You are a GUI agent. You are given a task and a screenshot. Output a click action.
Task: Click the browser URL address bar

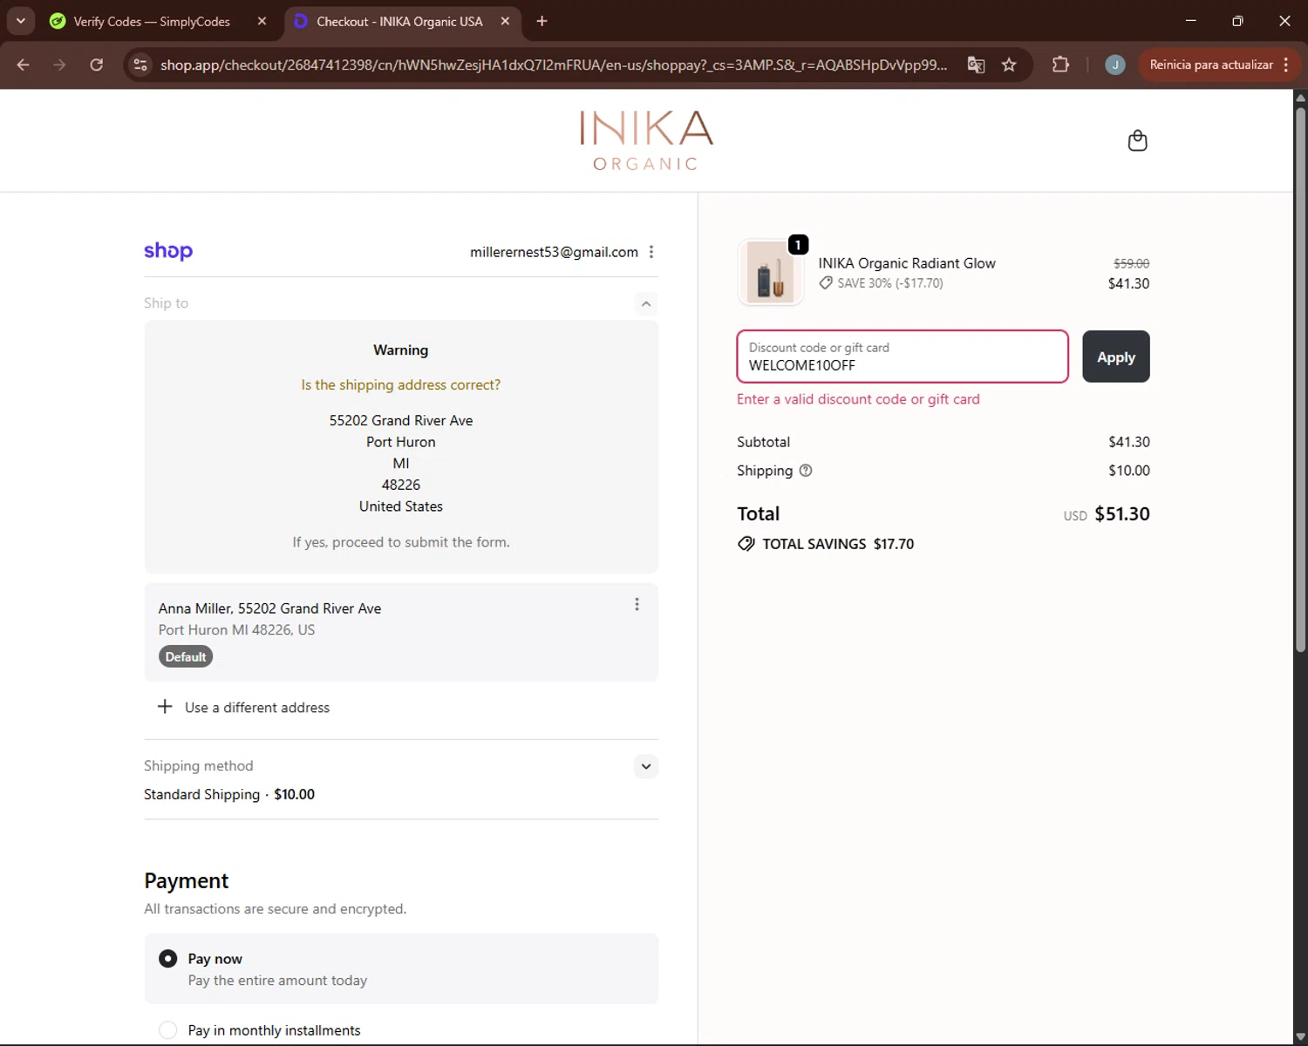tap(554, 65)
